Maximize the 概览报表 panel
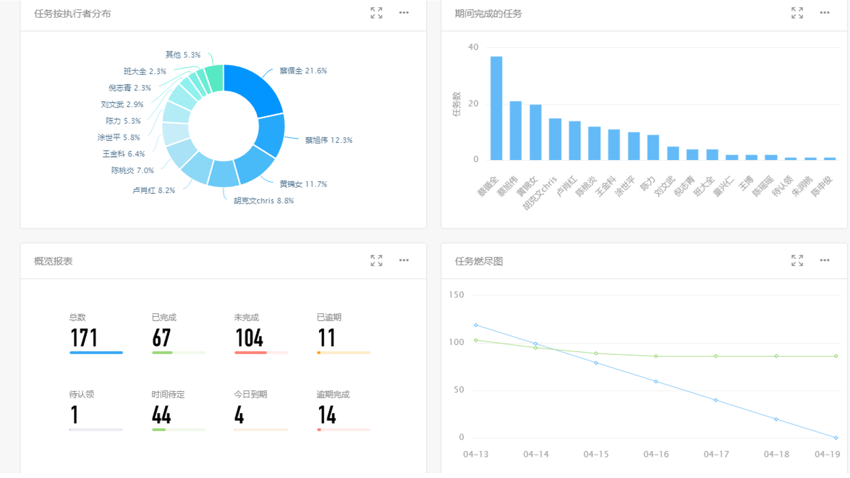 point(376,260)
